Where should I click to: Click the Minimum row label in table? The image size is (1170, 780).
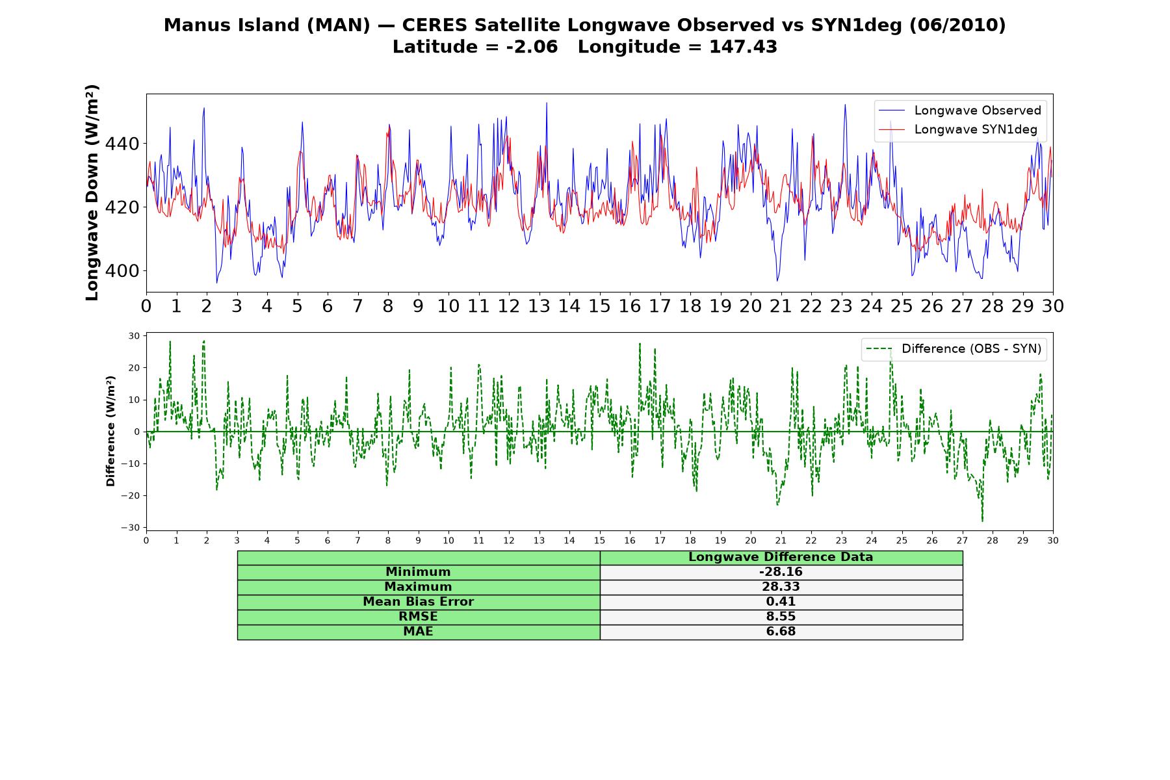[418, 572]
